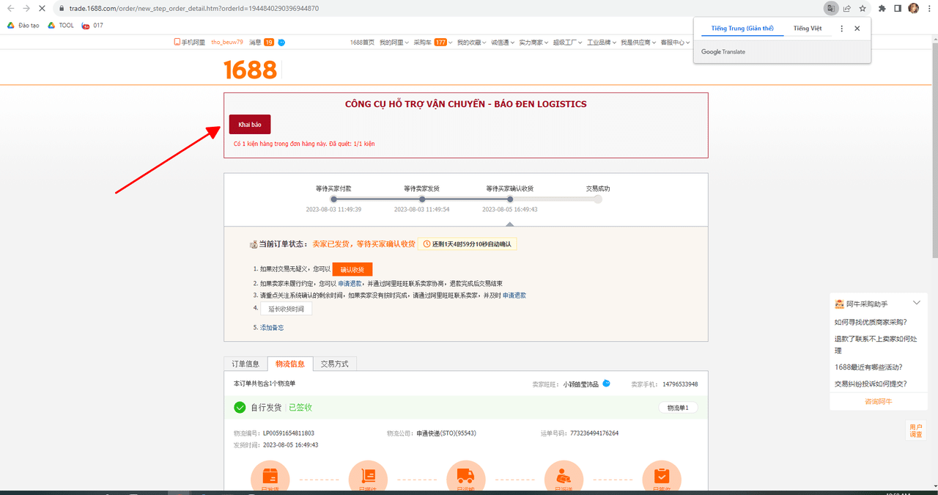Switch to the 订单信息 tab
This screenshot has width=938, height=495.
tap(245, 364)
